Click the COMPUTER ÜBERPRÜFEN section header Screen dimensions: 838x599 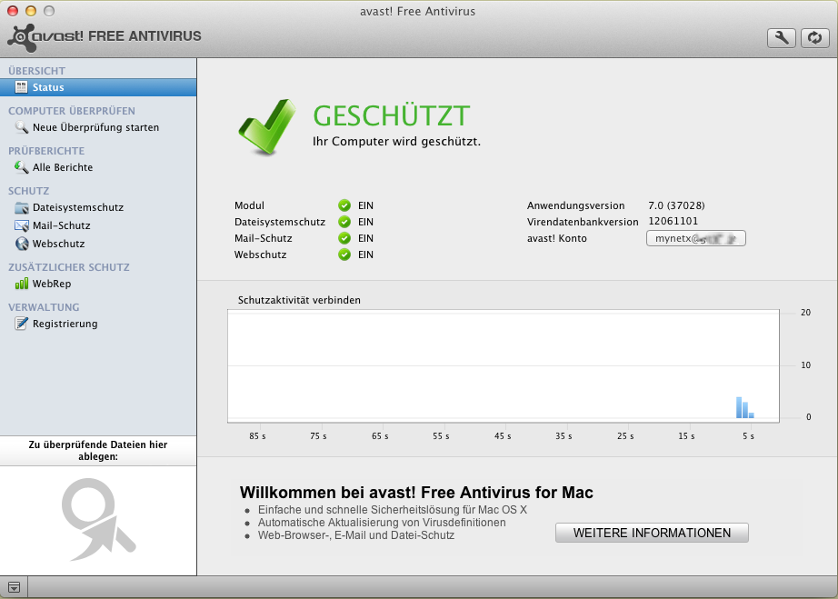point(72,111)
